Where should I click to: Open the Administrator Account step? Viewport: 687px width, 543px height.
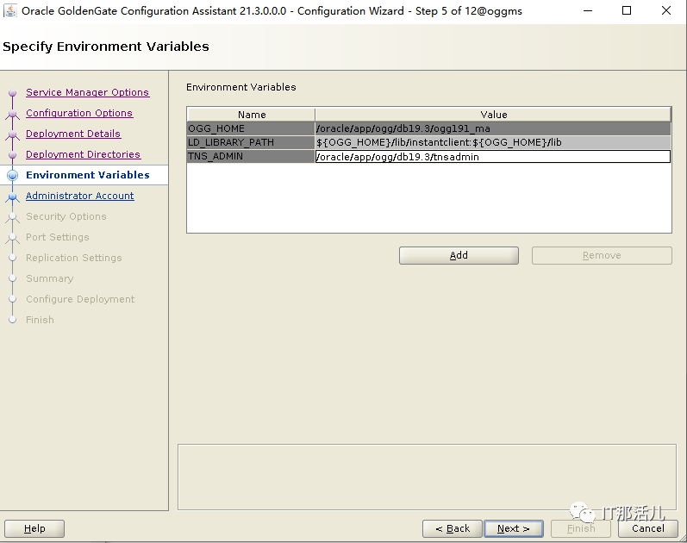pos(80,196)
